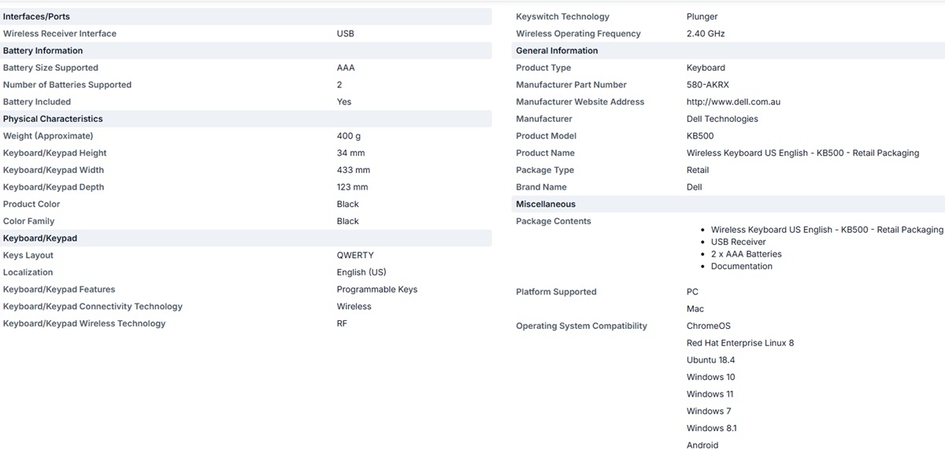Click the USB value for receiver interface
The width and height of the screenshot is (945, 450).
pos(346,34)
